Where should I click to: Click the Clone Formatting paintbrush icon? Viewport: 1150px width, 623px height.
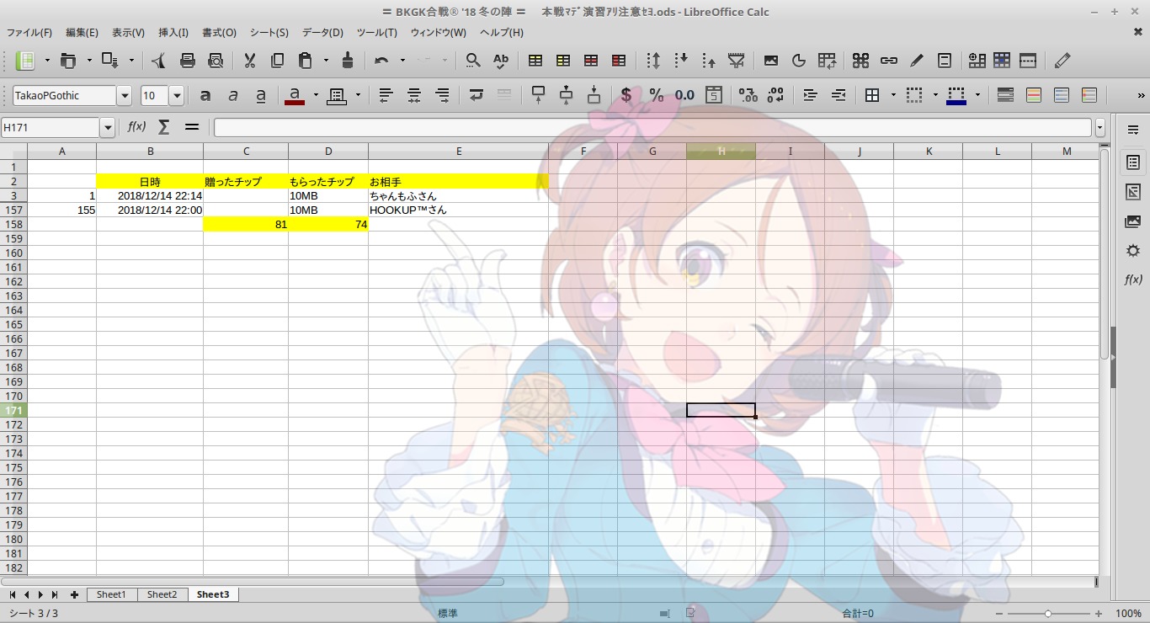tap(347, 61)
